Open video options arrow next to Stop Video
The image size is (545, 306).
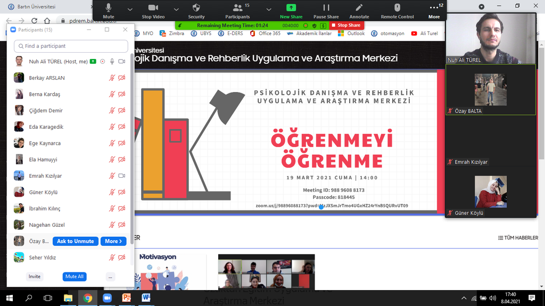tap(176, 10)
